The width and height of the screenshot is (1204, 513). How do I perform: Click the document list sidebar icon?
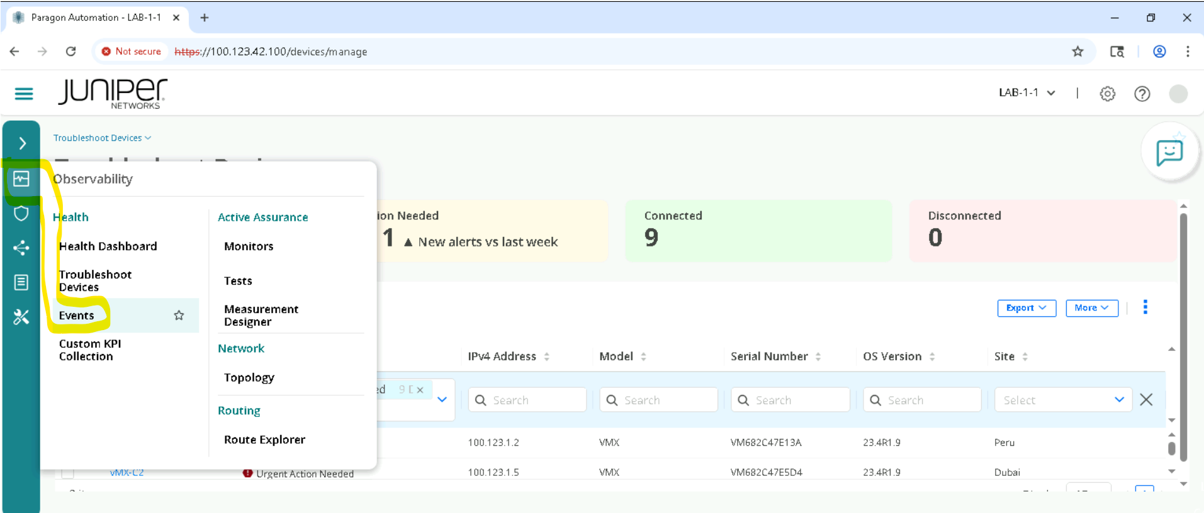click(21, 282)
